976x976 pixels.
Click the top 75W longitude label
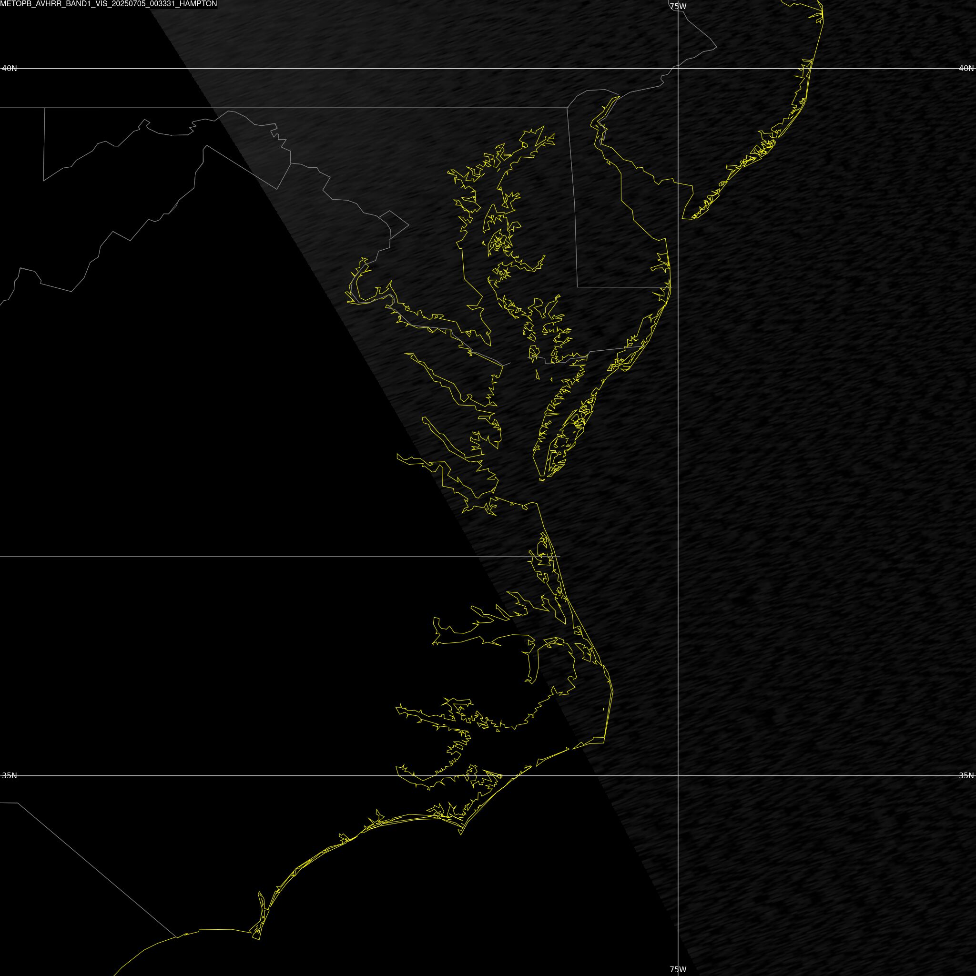(x=678, y=6)
